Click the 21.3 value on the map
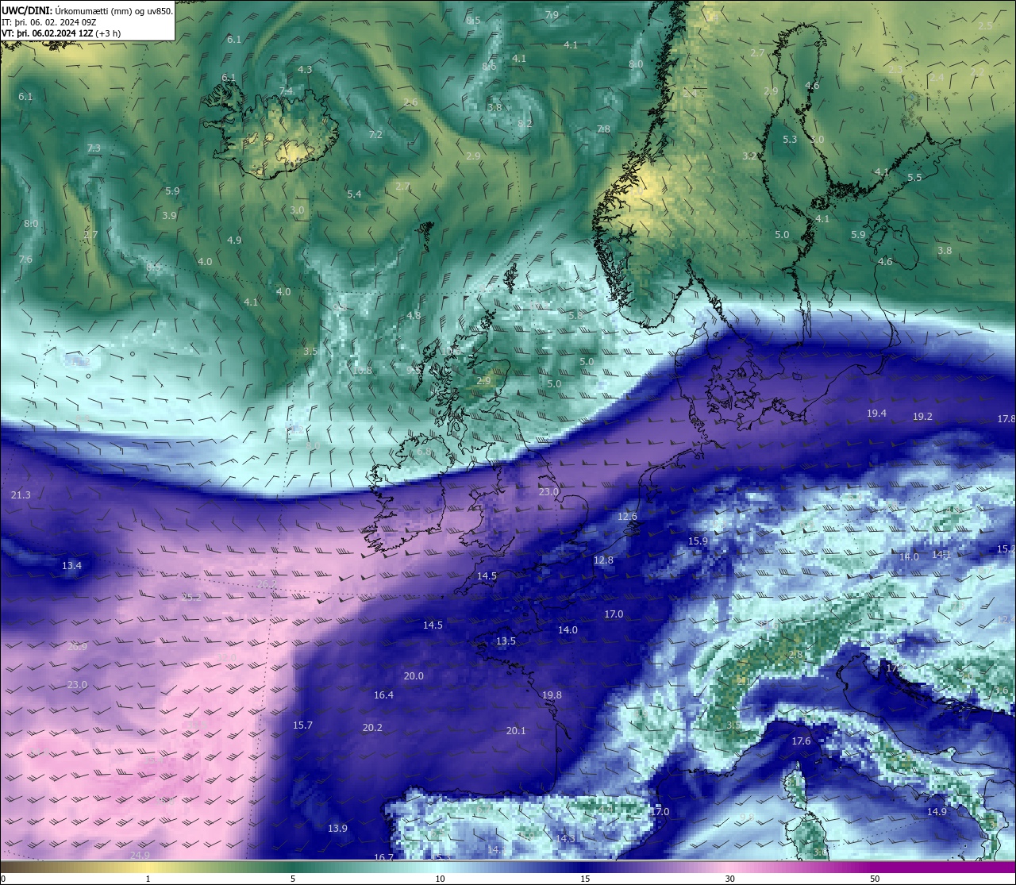Viewport: 1016px width, 885px height. coord(21,495)
